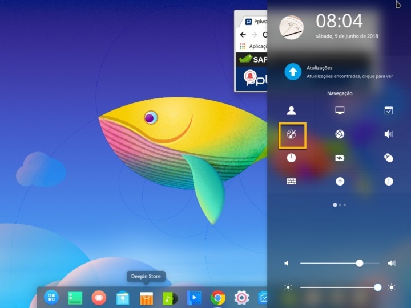Open Date and Time settings clock icon
The image size is (411, 308).
pos(292,158)
